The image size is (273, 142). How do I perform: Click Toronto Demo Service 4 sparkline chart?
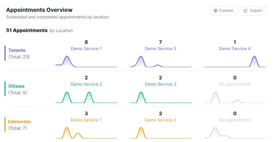pos(235,62)
